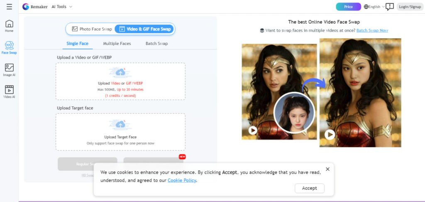Click cloud upload icon for video
This screenshot has width=425, height=202.
click(x=120, y=73)
